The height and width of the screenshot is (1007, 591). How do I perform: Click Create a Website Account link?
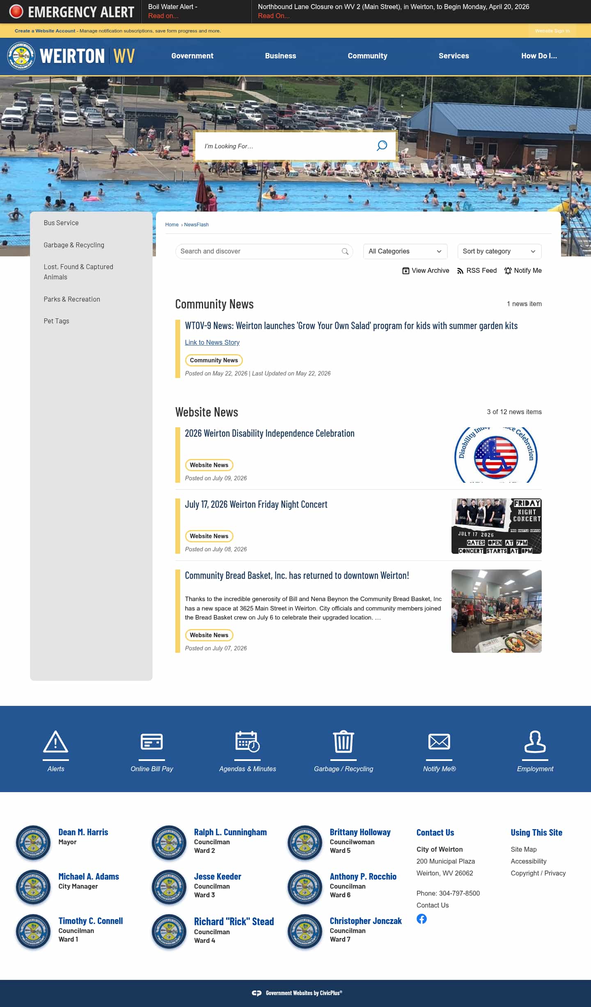click(45, 31)
